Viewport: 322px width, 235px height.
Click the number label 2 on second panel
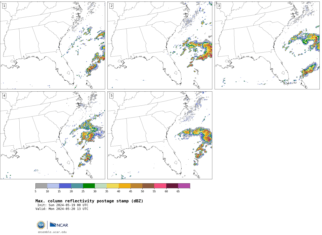tap(111, 6)
